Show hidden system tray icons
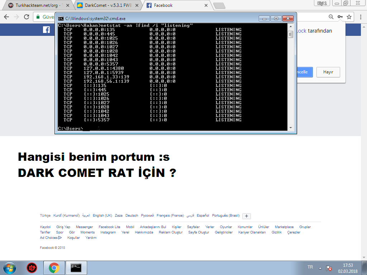 [x=320, y=268]
